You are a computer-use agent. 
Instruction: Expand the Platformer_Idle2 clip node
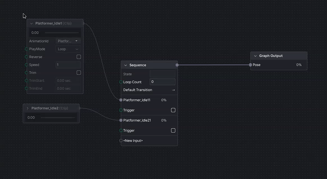point(27,108)
